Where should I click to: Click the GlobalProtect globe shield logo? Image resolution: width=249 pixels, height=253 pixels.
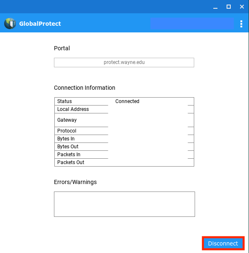(x=10, y=24)
